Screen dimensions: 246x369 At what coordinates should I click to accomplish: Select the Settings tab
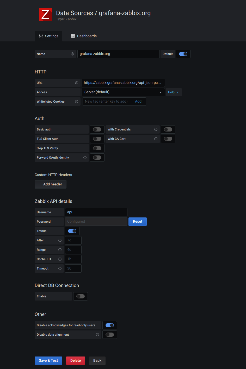tap(48, 36)
